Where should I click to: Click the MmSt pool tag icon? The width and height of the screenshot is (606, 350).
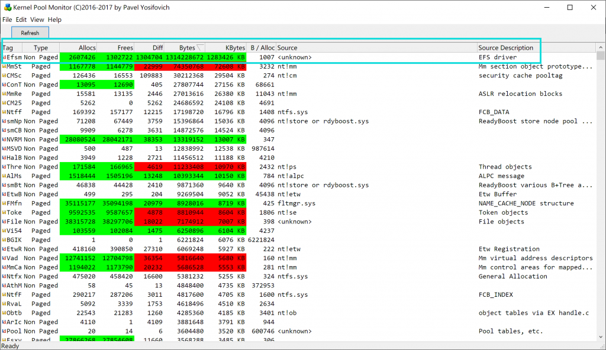click(4, 66)
